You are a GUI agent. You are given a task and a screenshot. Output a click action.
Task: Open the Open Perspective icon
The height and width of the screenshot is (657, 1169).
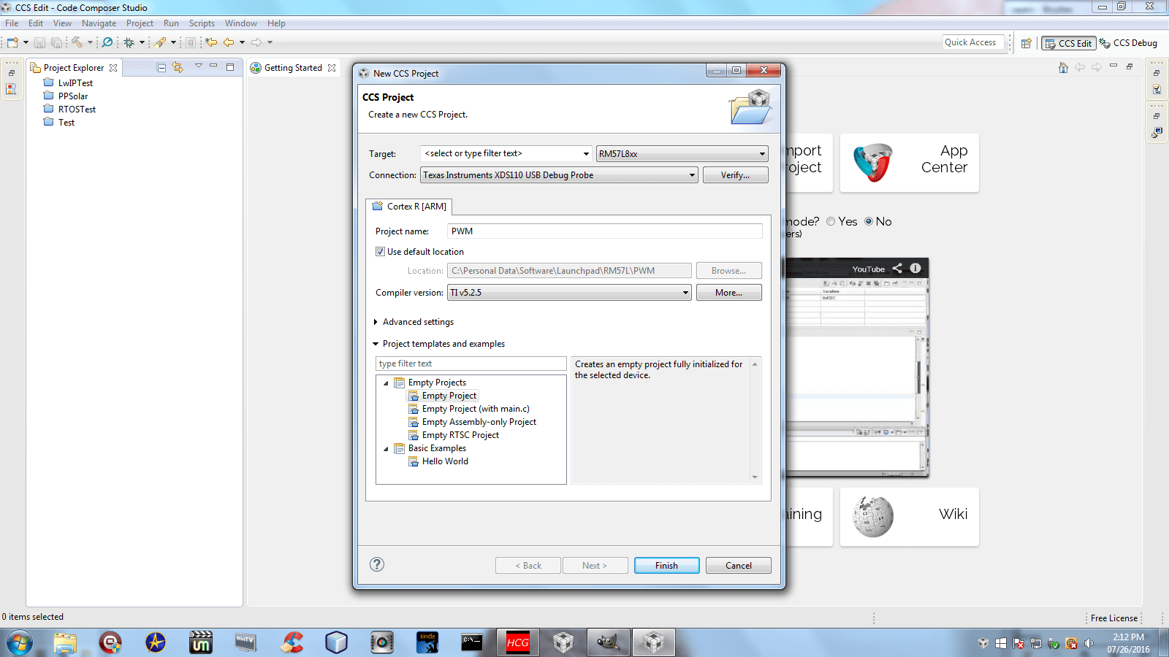coord(1026,43)
